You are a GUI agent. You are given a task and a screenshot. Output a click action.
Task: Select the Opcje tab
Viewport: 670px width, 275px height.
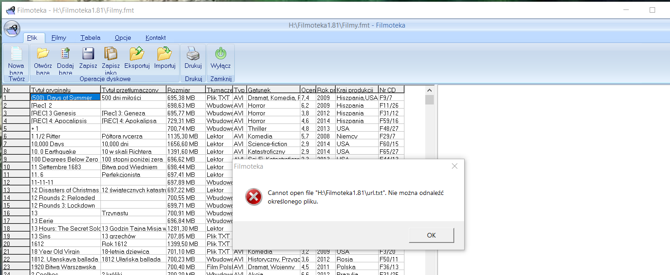(x=123, y=38)
